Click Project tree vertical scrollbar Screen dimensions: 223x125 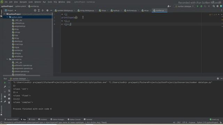point(52,30)
